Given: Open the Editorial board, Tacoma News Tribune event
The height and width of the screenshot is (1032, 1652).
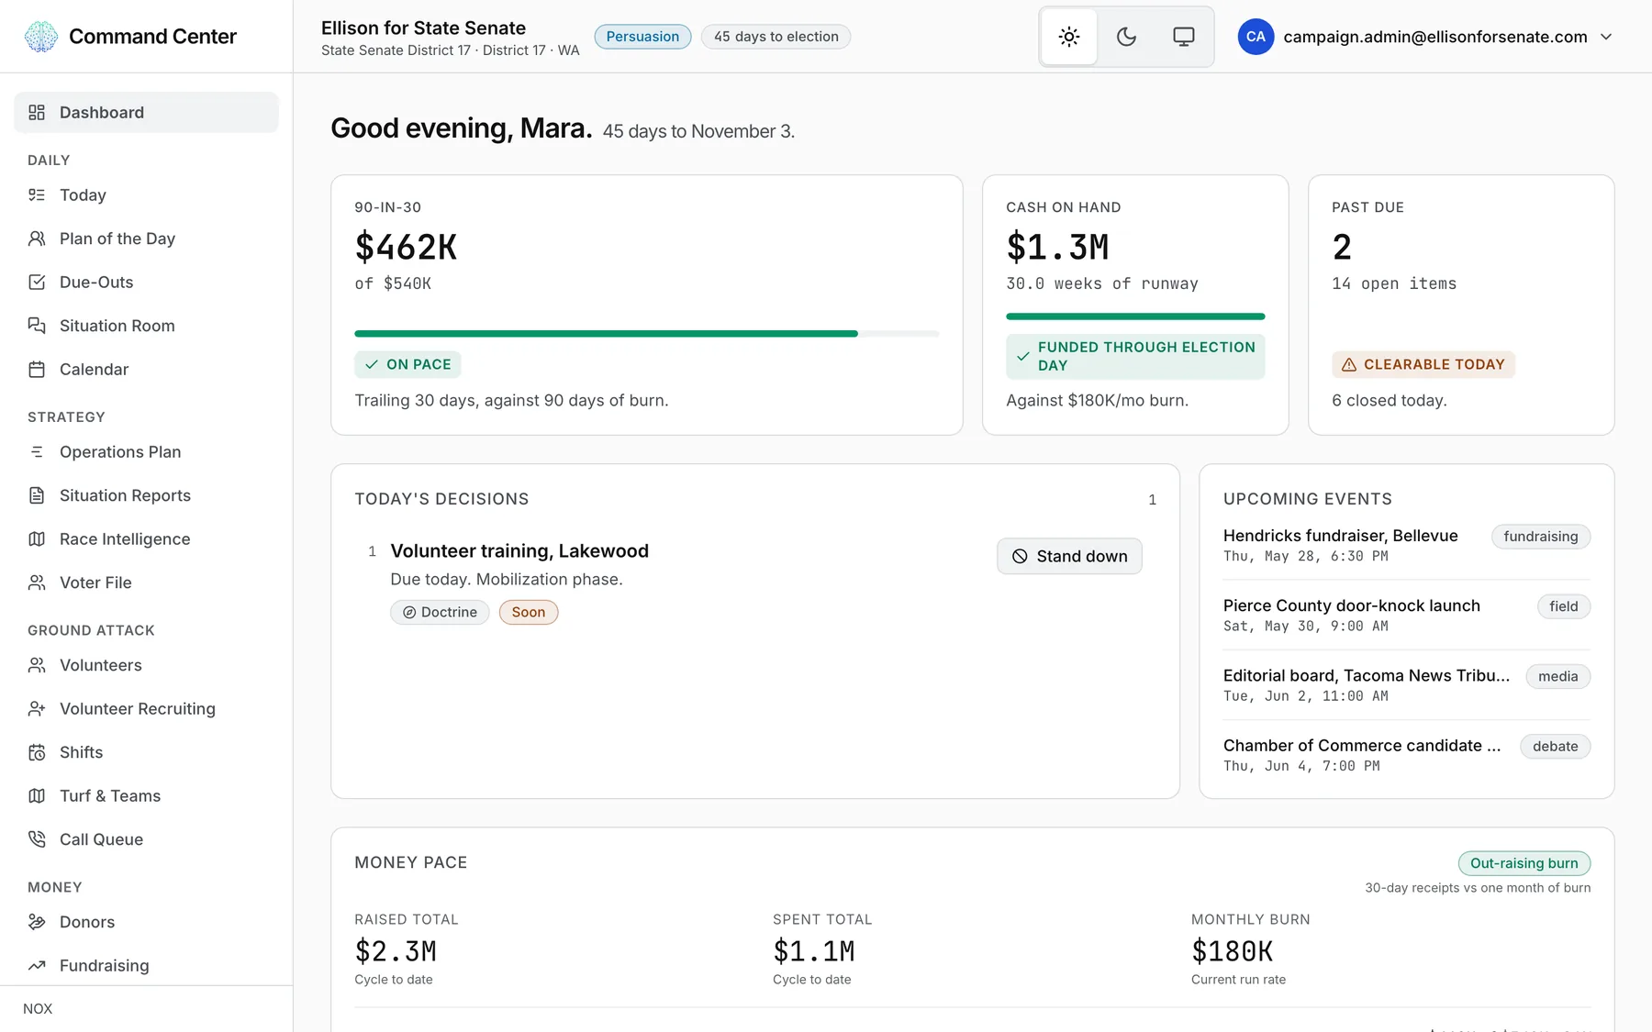Looking at the screenshot, I should click(x=1406, y=684).
